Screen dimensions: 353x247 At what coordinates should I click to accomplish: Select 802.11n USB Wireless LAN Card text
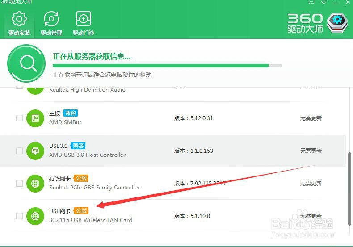pos(91,220)
